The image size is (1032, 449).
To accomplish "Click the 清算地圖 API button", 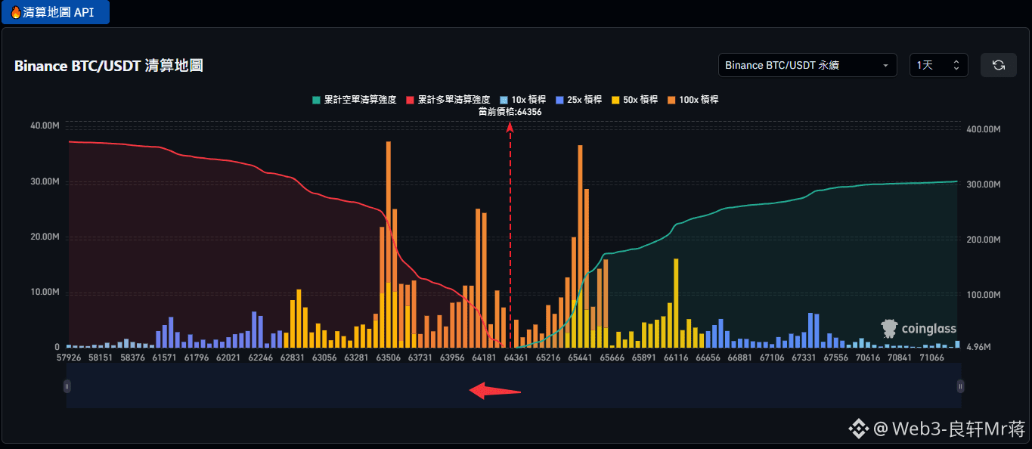I will point(54,12).
